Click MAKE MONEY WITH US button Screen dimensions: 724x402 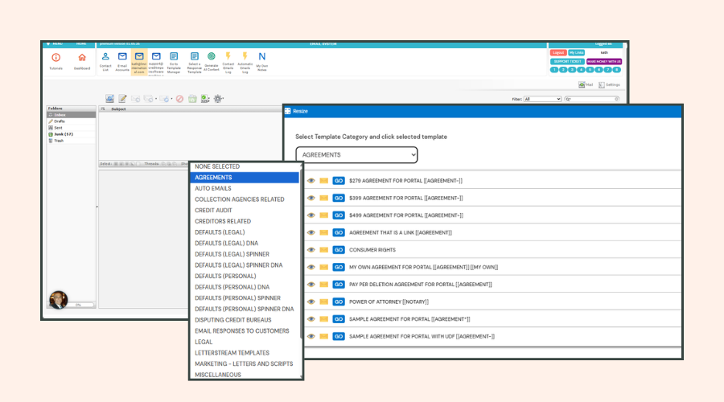coord(604,61)
